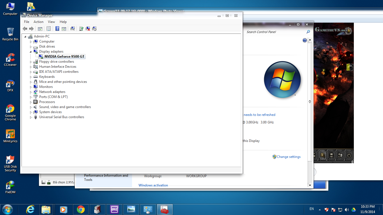
Task: Select 'Universal Serial Bus controllers' row
Action: (x=62, y=117)
